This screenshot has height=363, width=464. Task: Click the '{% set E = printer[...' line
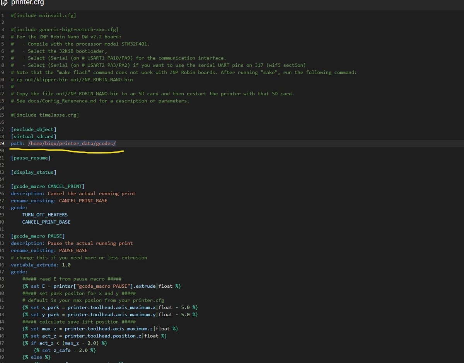(x=102, y=286)
